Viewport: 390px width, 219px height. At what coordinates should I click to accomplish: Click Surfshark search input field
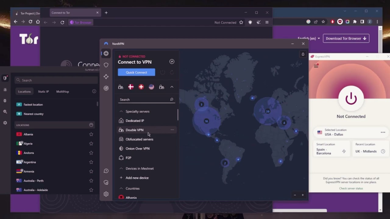(56, 80)
